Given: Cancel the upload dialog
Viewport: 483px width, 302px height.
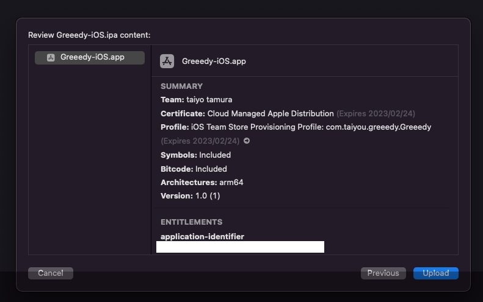Looking at the screenshot, I should [x=51, y=273].
